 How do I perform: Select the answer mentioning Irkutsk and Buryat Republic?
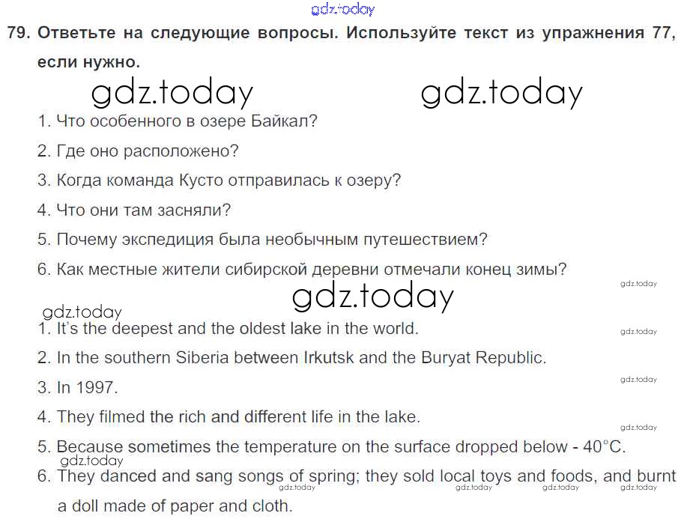tap(291, 358)
